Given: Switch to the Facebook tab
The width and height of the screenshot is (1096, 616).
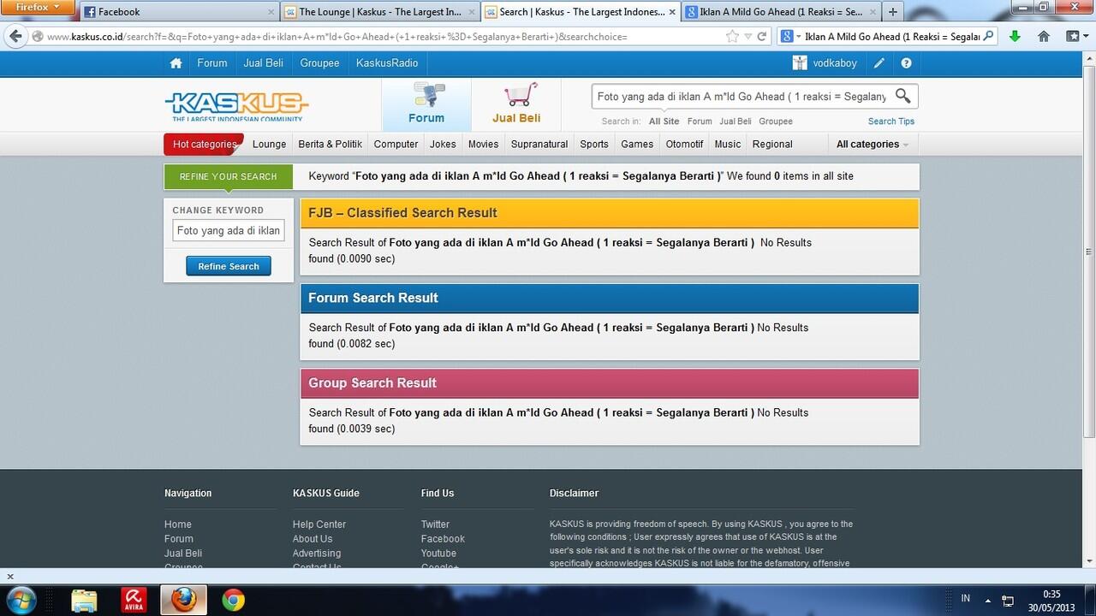Looking at the screenshot, I should point(179,12).
